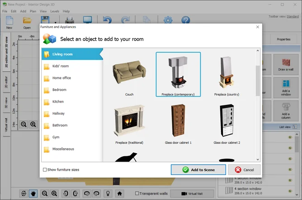Click the 3D rotate 360 icon
The width and height of the screenshot is (302, 200).
tap(24, 194)
